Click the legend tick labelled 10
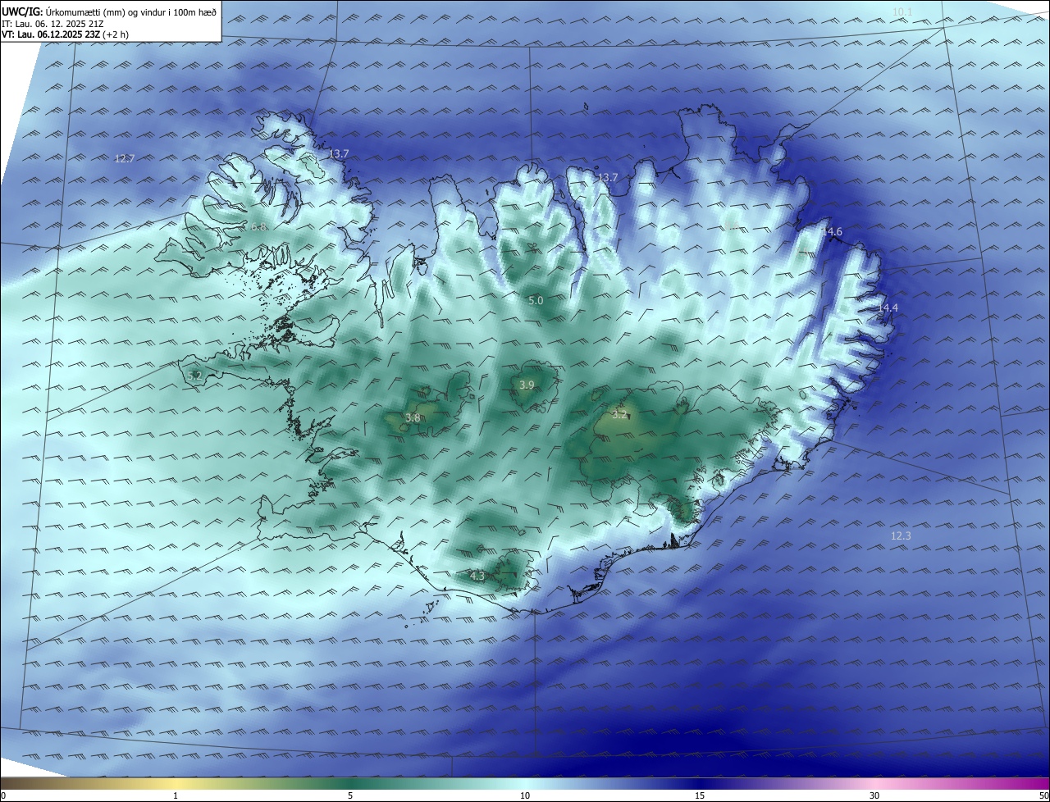Screen dimensions: 1050x802 coord(525,795)
